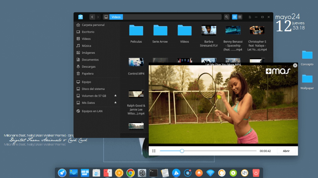Select Música in the sidebar

(x=86, y=46)
